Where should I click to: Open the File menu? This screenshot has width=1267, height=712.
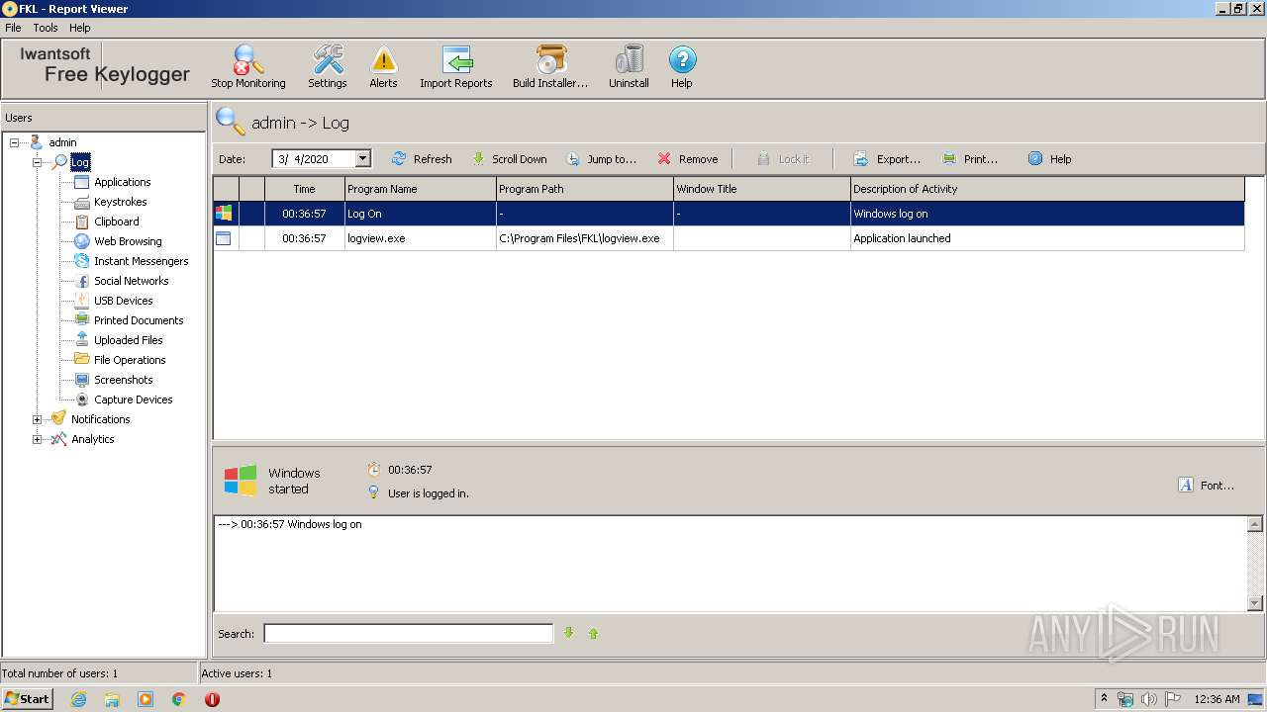[x=13, y=28]
